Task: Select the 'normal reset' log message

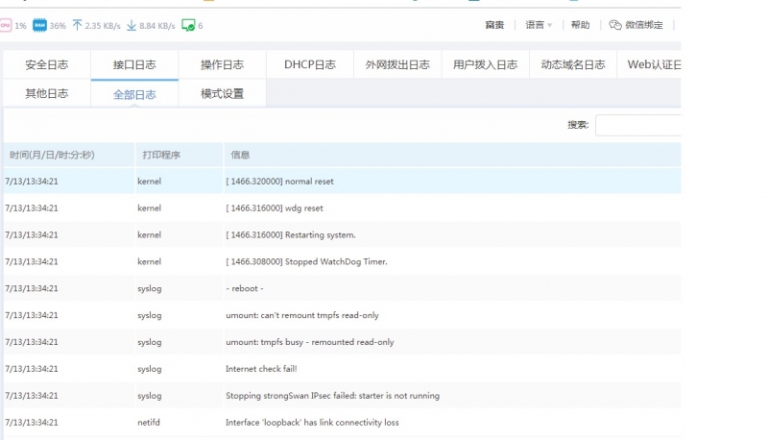Action: (x=279, y=182)
